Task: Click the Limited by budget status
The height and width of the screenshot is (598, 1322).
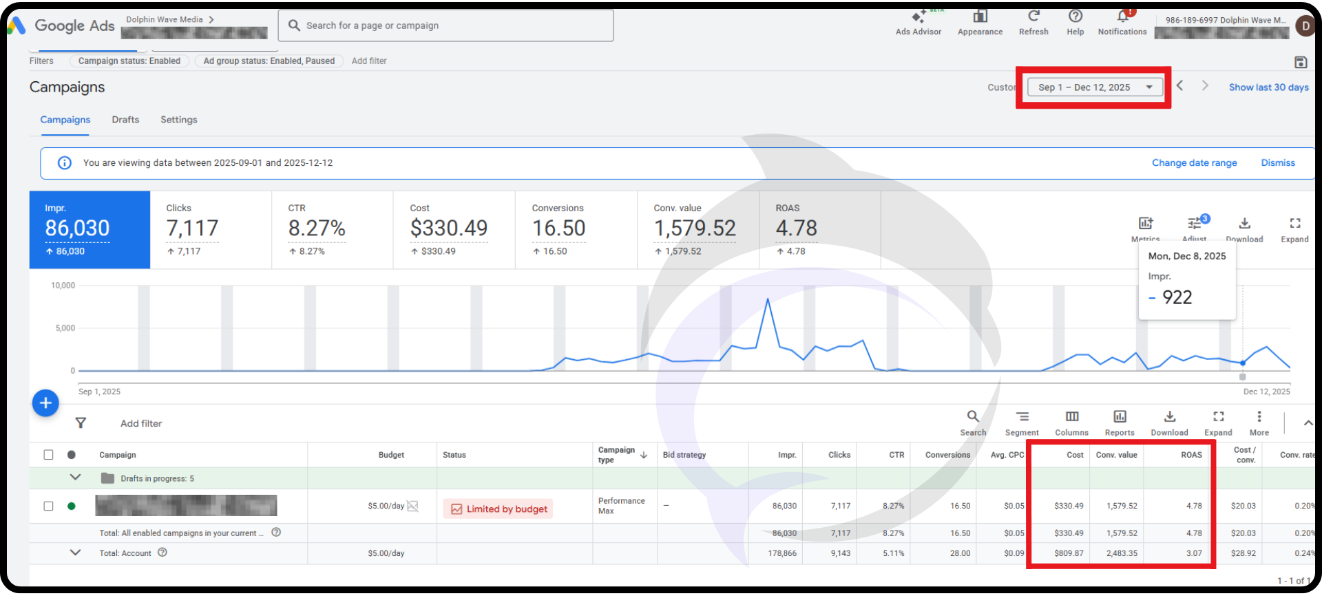Action: 499,509
